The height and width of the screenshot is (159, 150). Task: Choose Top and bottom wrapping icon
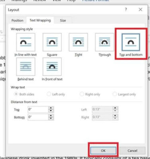pyautogui.click(x=131, y=42)
